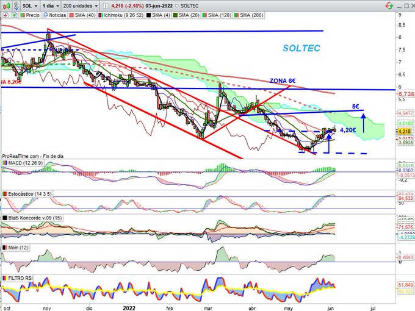Image resolution: width=415 pixels, height=311 pixels.
Task: Click the red plus add-indicator icon
Action: click(x=5, y=15)
